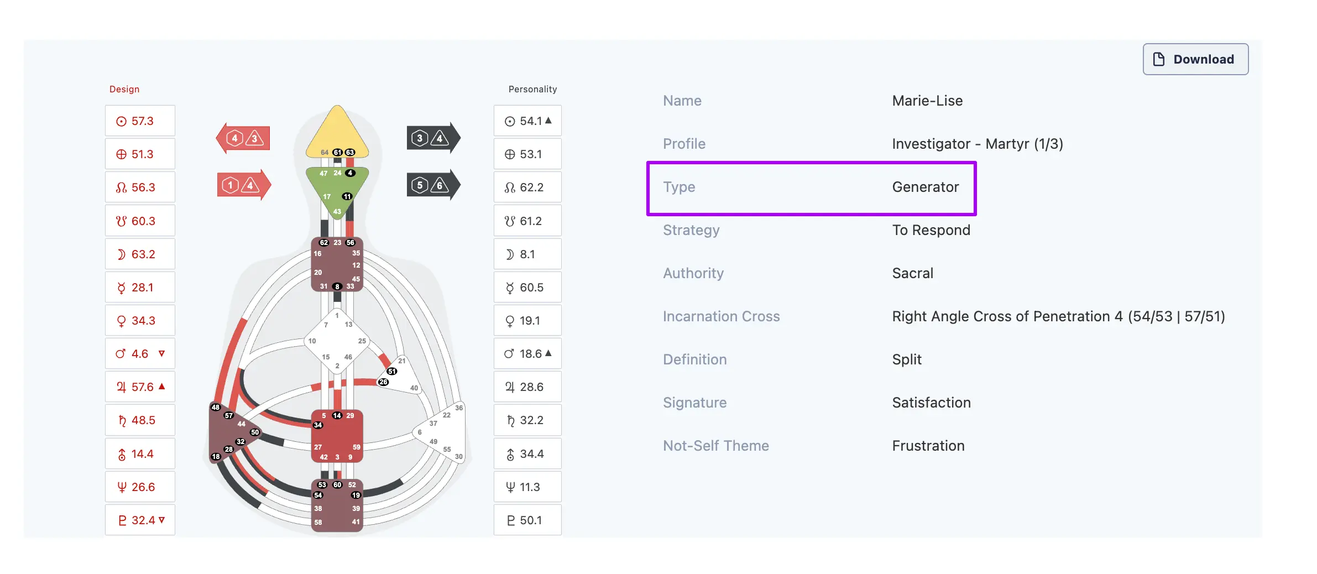
Task: Click the white G center diamond
Action: tap(337, 342)
